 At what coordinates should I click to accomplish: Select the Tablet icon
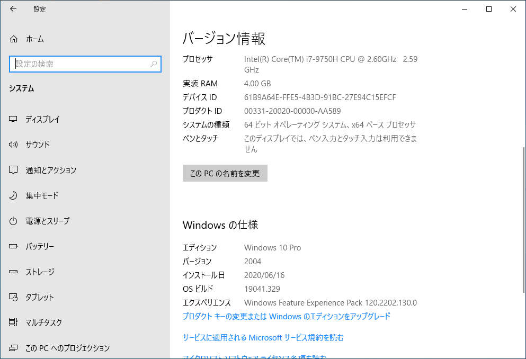[x=13, y=298]
